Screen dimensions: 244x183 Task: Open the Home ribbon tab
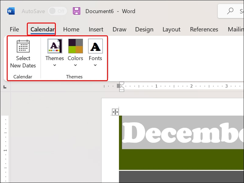click(71, 29)
